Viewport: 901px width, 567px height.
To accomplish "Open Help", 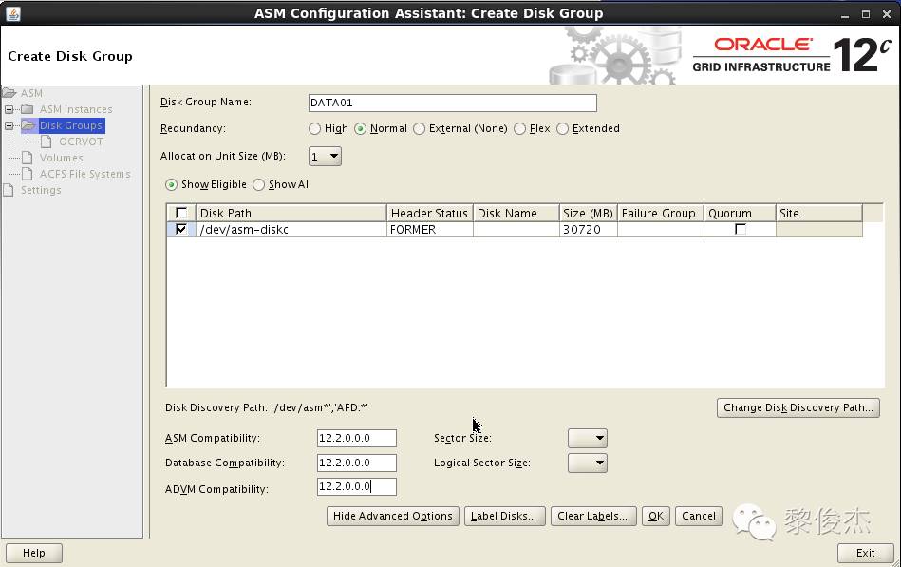I will [34, 553].
